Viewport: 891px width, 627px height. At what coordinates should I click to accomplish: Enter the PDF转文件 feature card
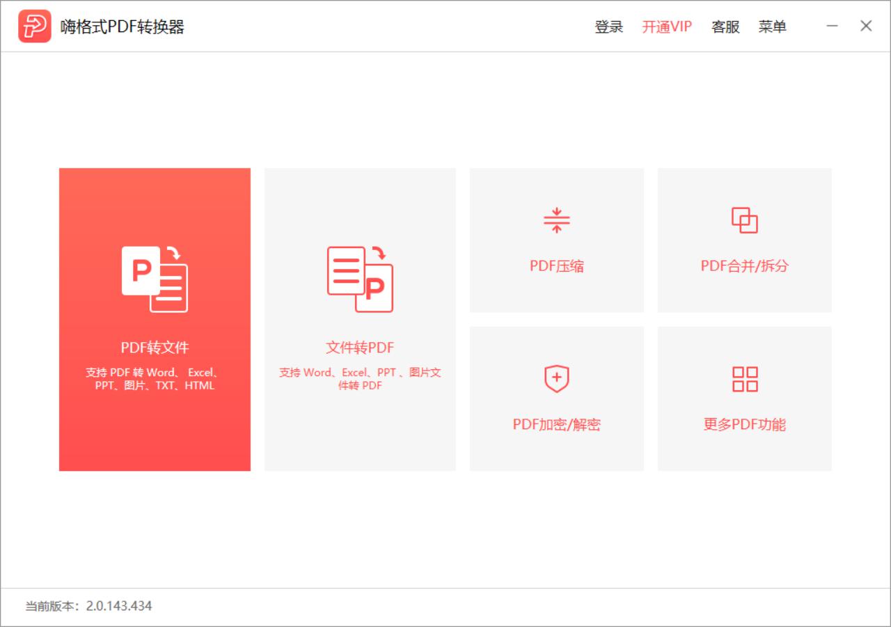(x=155, y=318)
